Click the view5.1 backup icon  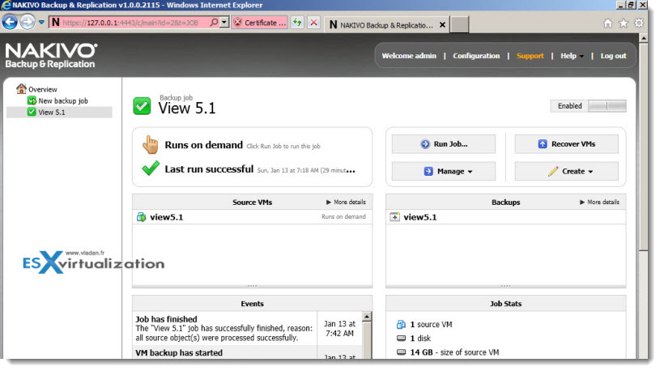pyautogui.click(x=395, y=217)
